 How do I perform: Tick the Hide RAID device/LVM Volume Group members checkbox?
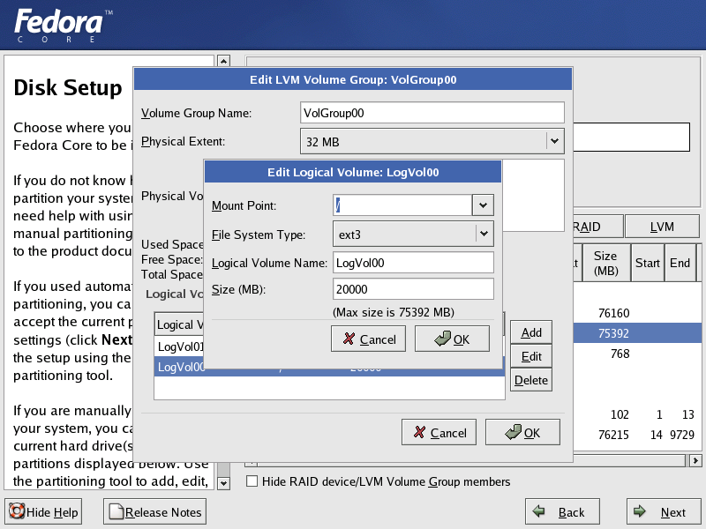252,481
